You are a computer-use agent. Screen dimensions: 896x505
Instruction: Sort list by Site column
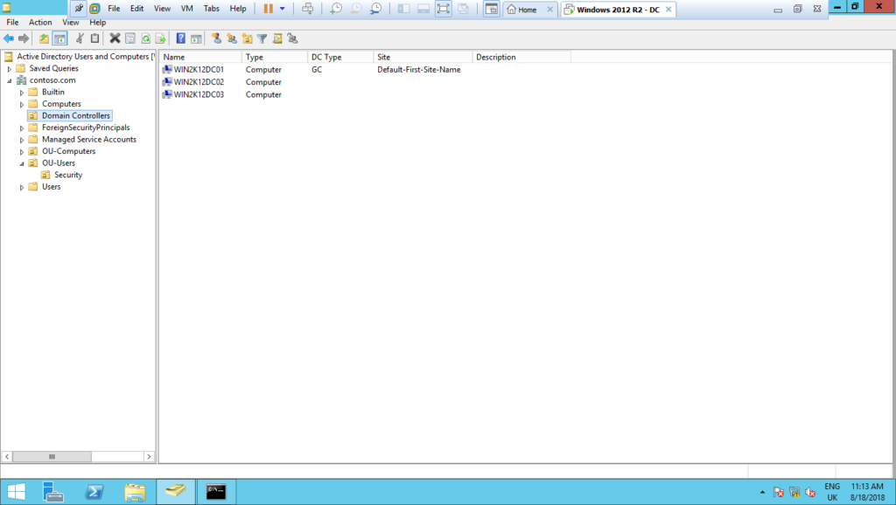(x=423, y=57)
